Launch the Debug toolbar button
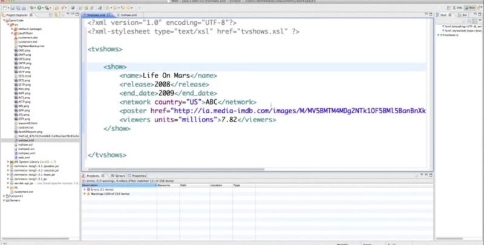The width and height of the screenshot is (484, 245). click(x=32, y=8)
